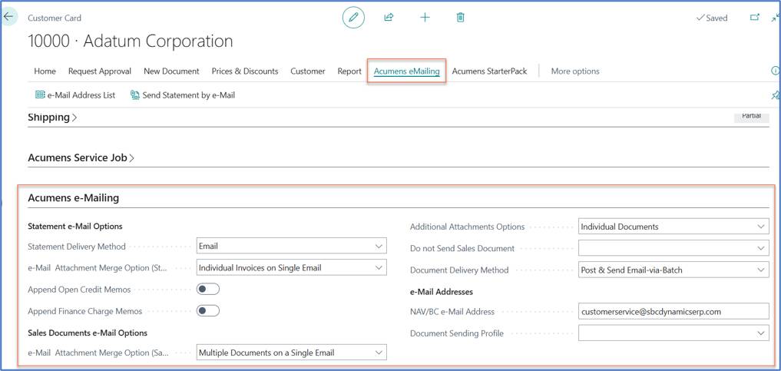
Task: Toggle Append Finance Charge Memos switch
Action: 207,311
